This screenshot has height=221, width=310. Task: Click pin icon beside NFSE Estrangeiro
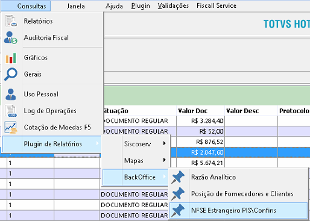[178, 210]
